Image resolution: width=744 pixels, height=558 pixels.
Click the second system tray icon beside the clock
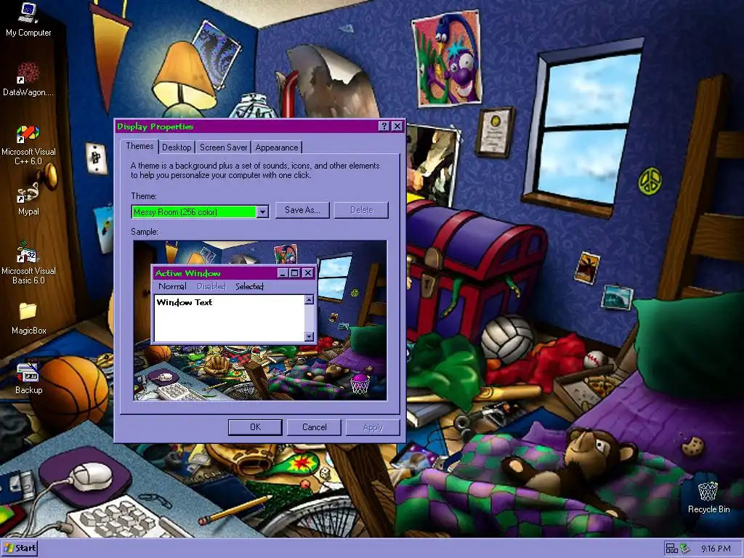tap(684, 548)
